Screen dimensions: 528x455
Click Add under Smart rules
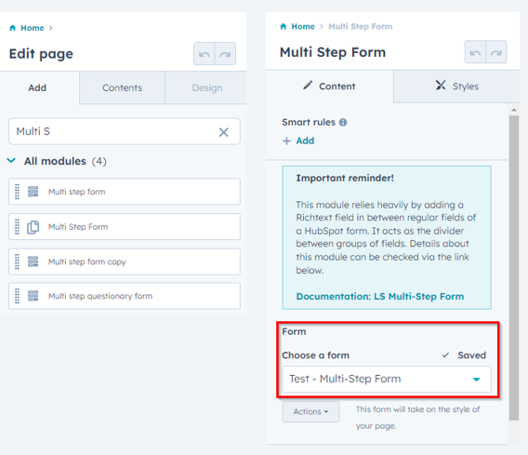pyautogui.click(x=298, y=141)
